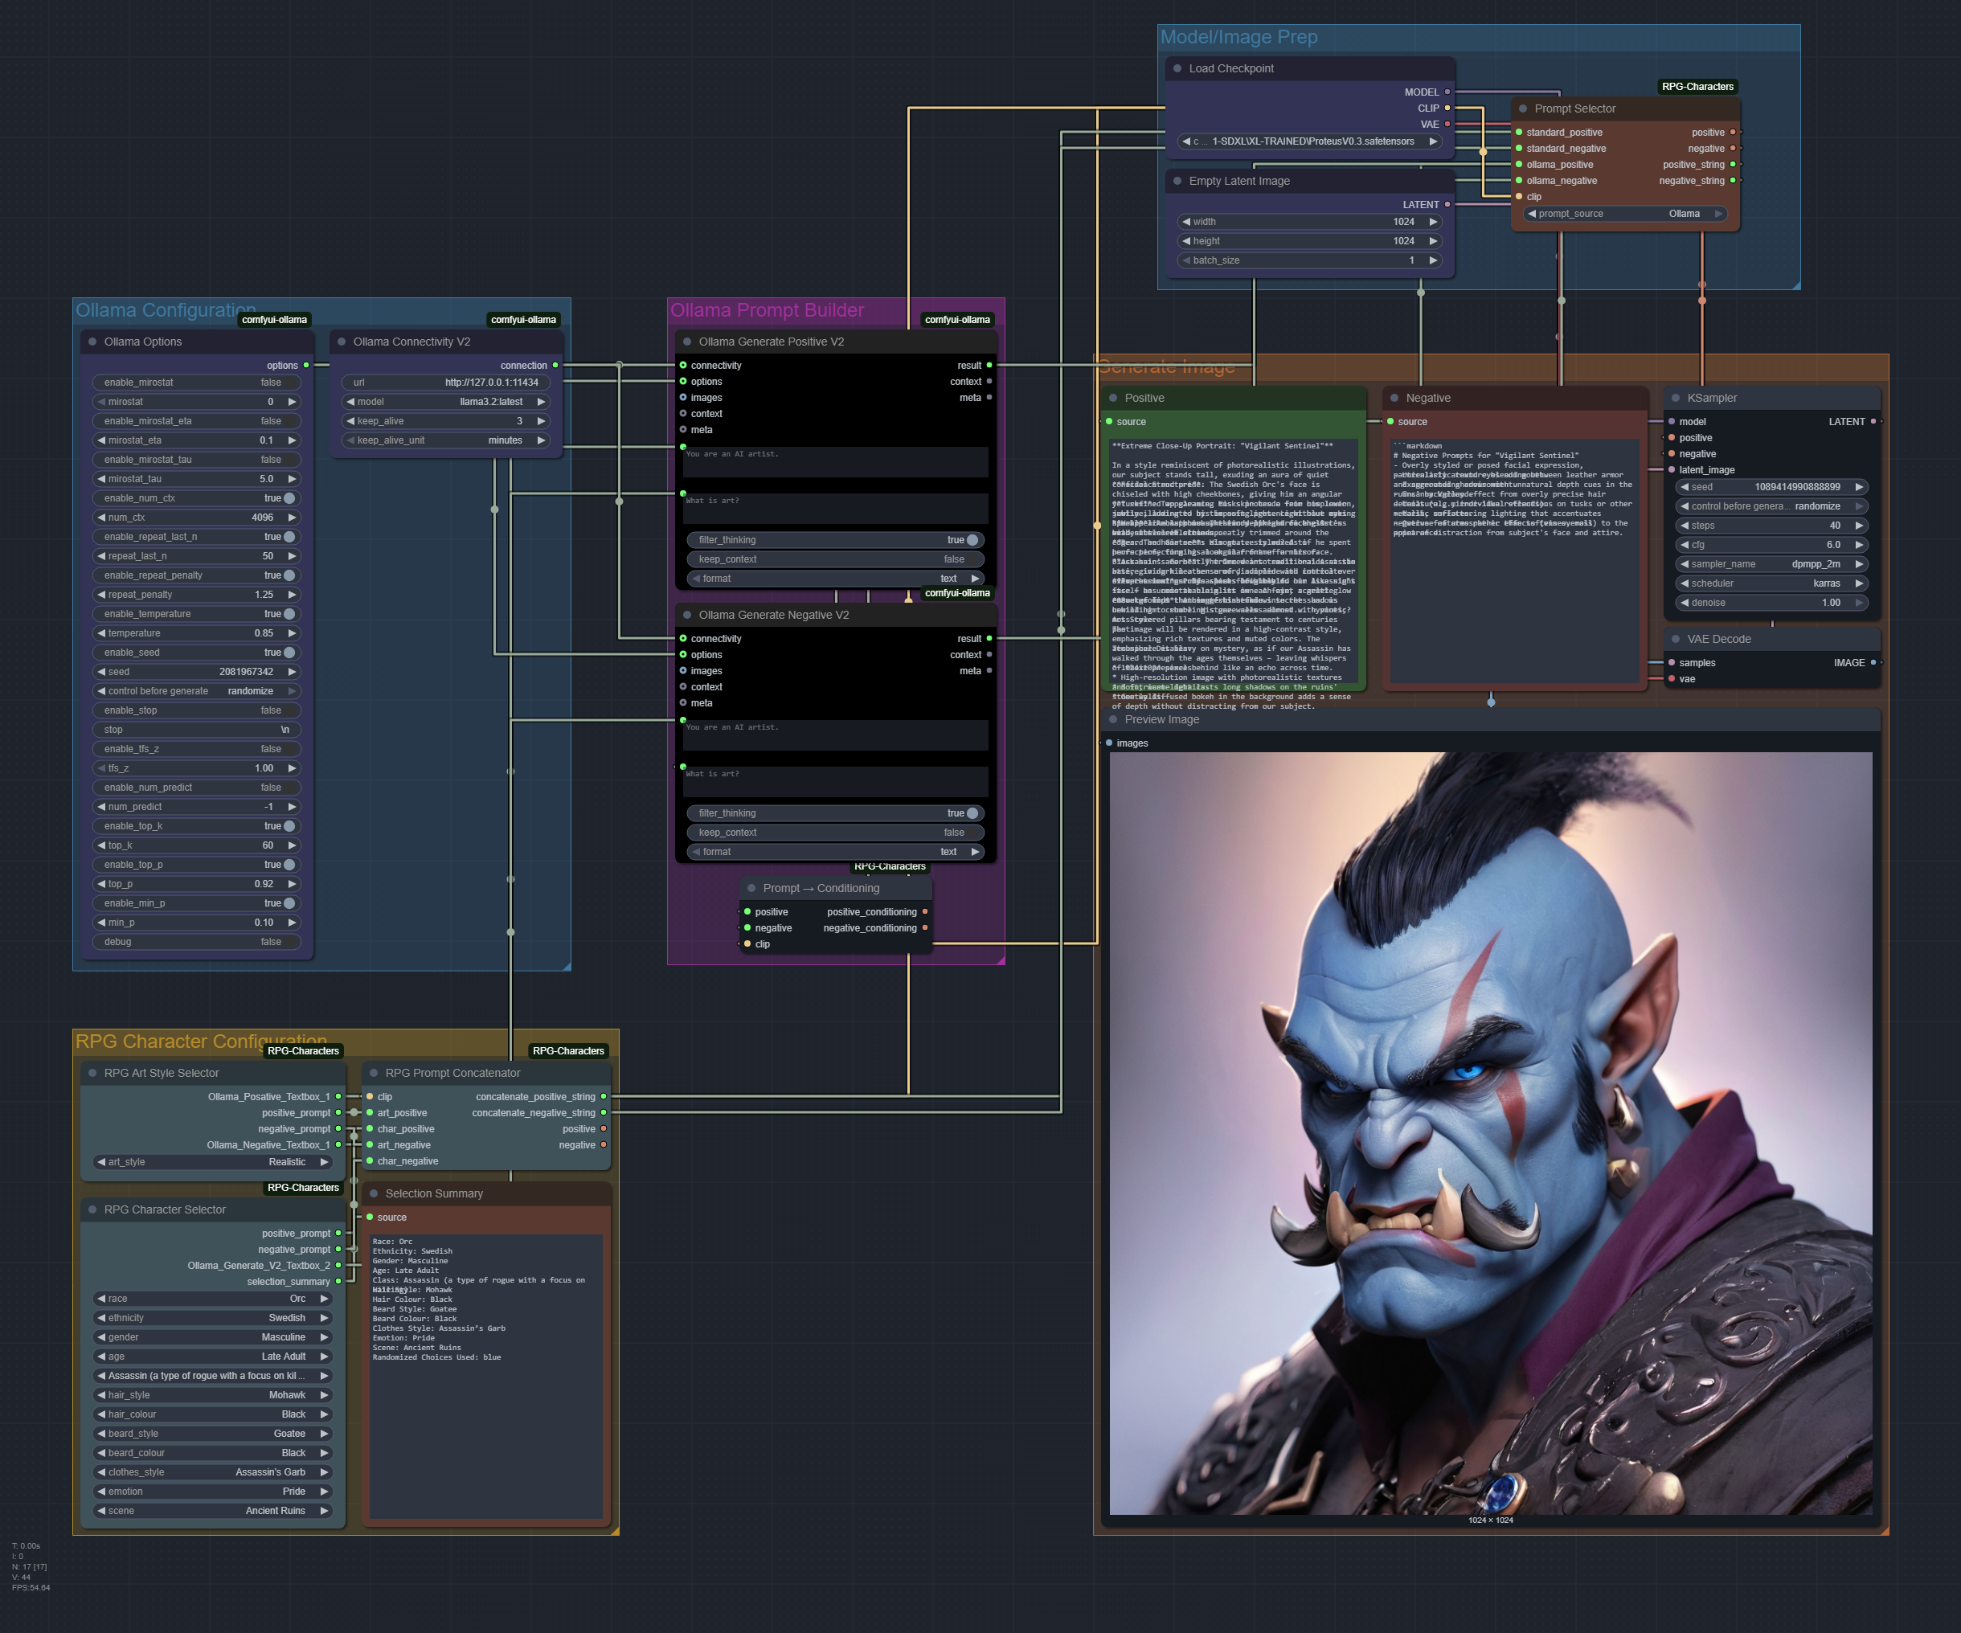The image size is (1961, 1633).
Task: Adjust the temperature 0.85 value widget
Action: pyautogui.click(x=197, y=634)
